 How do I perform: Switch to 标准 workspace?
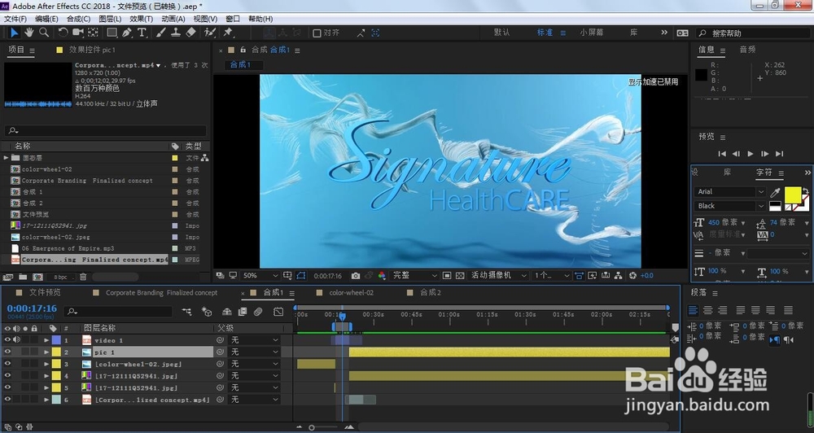(x=545, y=33)
